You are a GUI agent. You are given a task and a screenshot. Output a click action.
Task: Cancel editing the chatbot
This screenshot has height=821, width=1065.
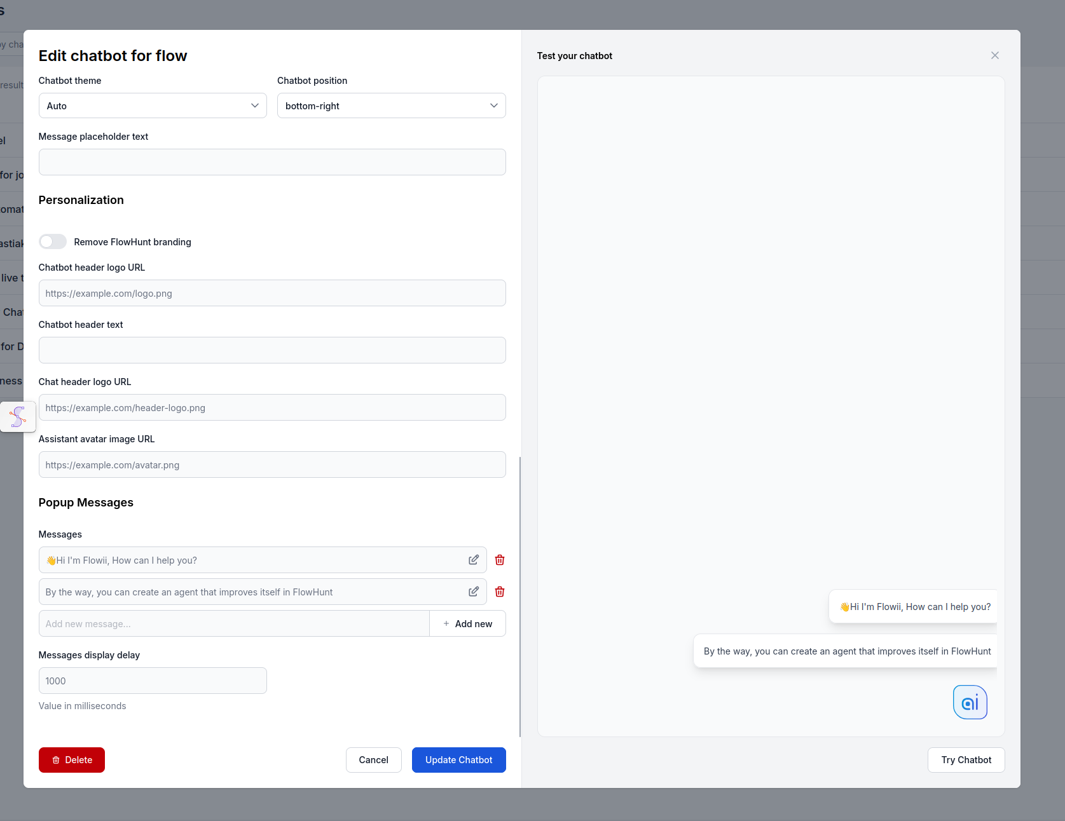(373, 760)
